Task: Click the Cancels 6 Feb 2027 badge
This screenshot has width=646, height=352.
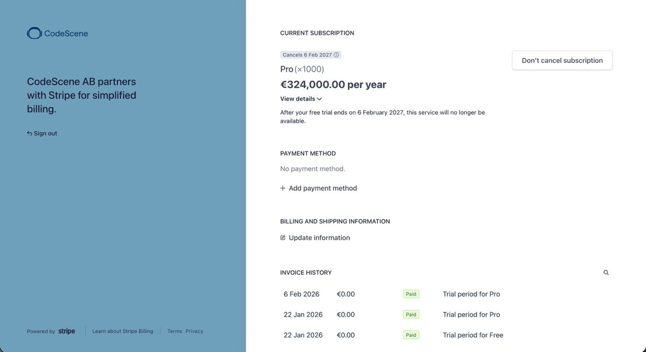Action: [x=311, y=55]
